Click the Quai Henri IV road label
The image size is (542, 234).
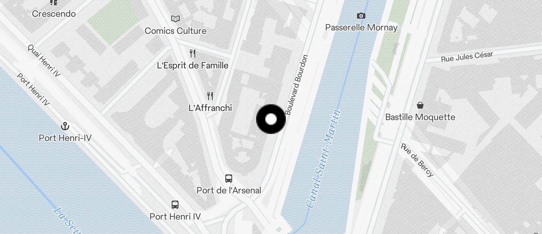pos(44,61)
